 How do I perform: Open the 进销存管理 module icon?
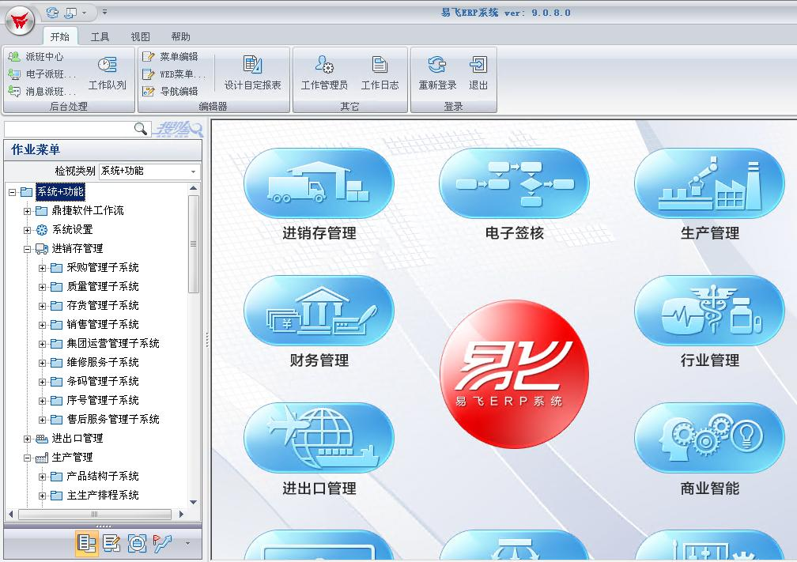pyautogui.click(x=319, y=183)
